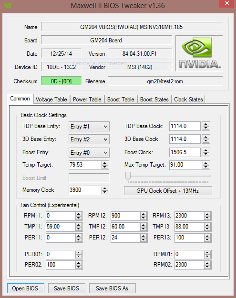Switch to the Common tab
This screenshot has height=298, width=236.
tap(20, 99)
